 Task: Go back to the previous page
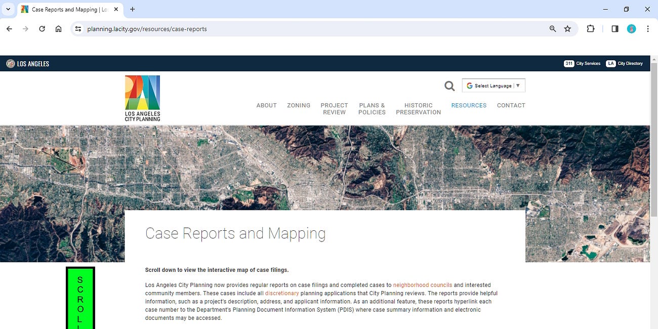pyautogui.click(x=9, y=29)
